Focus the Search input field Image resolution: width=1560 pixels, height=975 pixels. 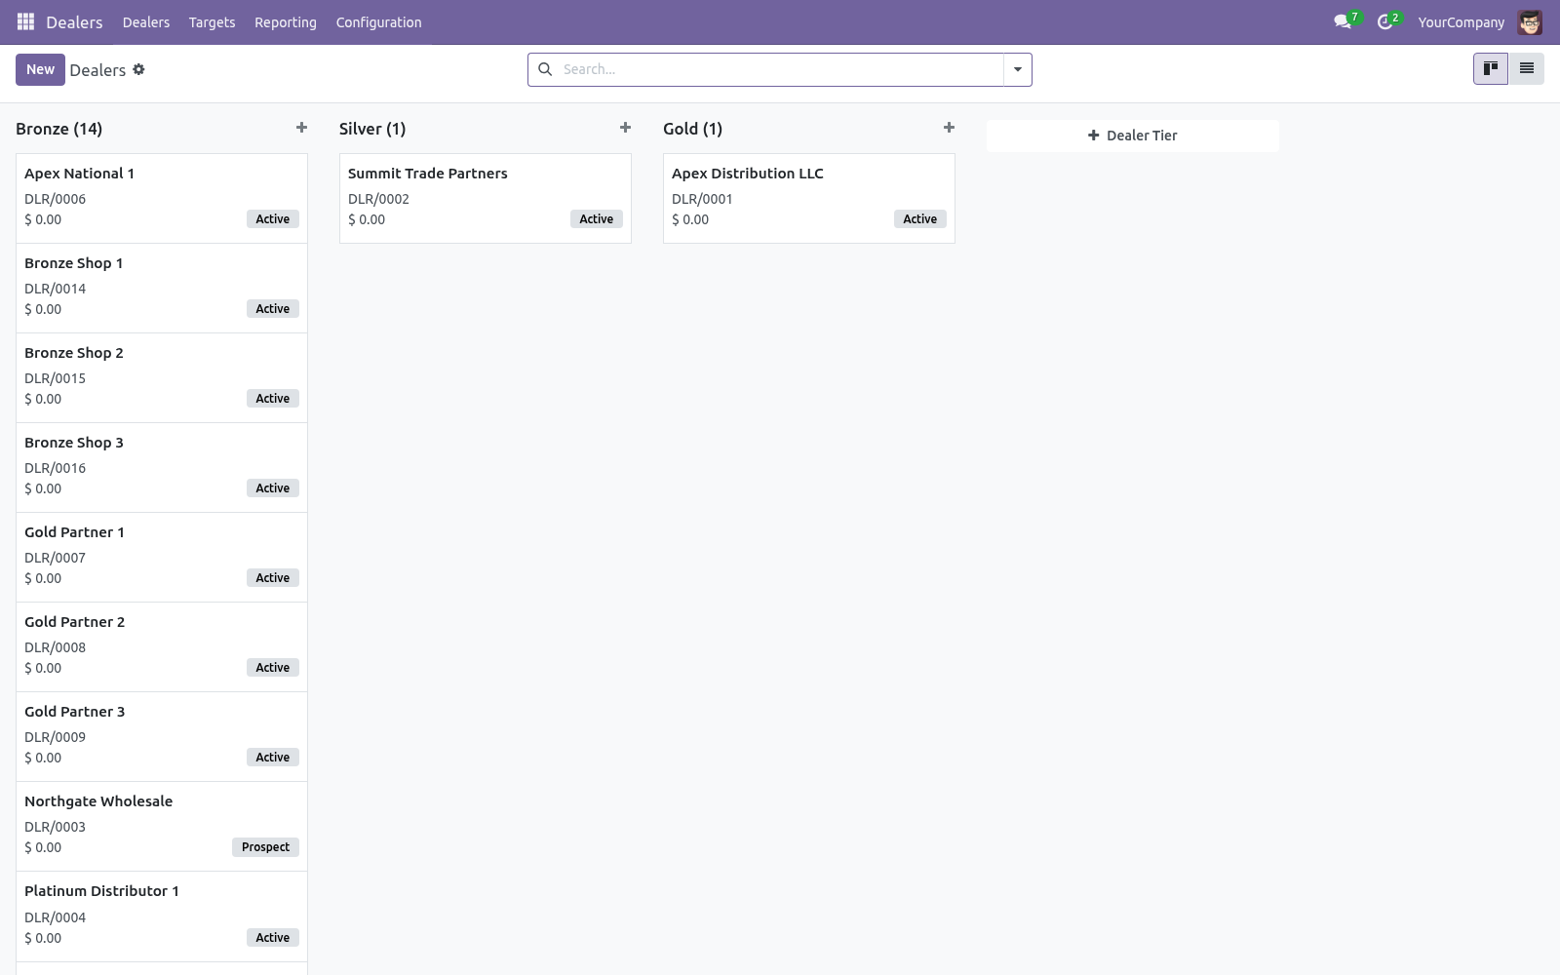click(x=780, y=69)
